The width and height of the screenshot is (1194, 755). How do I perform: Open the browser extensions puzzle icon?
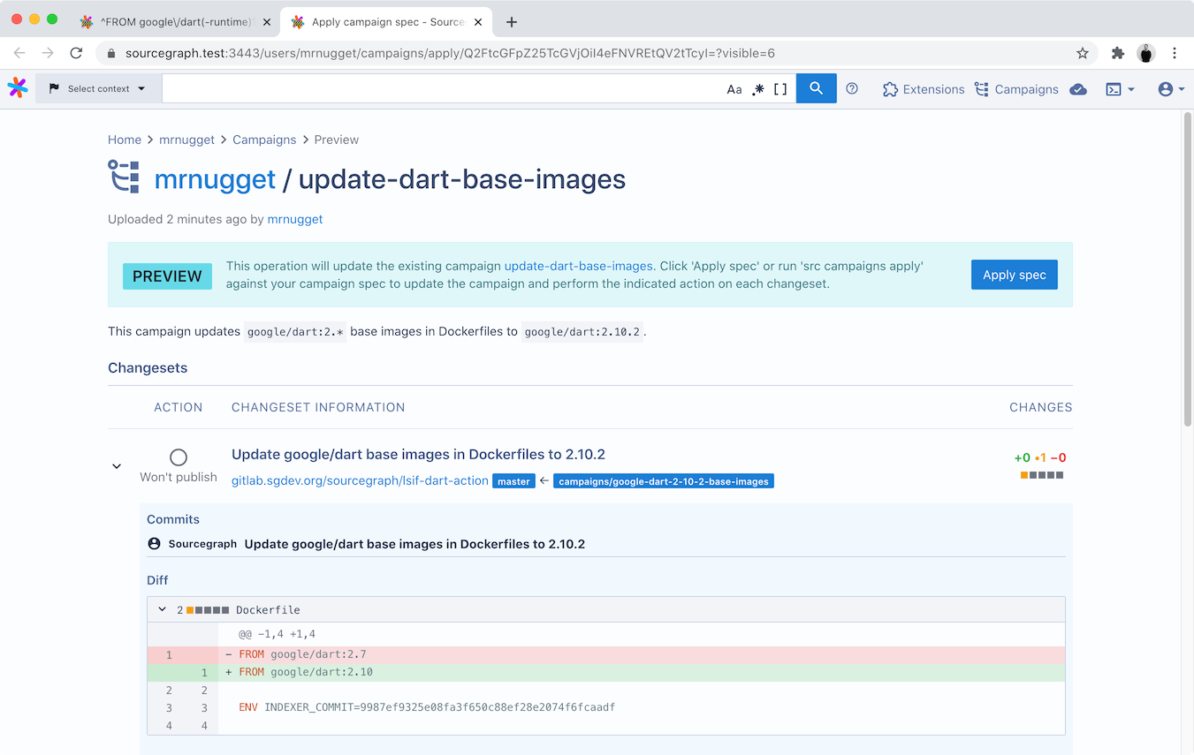coord(1118,53)
